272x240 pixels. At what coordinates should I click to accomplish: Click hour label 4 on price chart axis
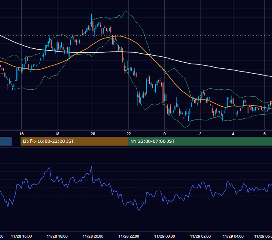[233, 134]
